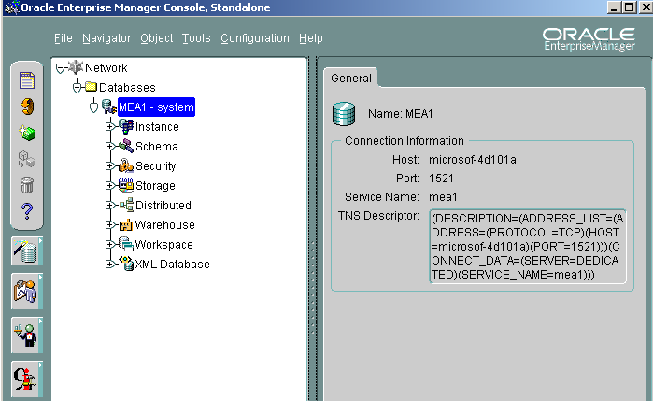Click the Schema node icon
The height and width of the screenshot is (401, 653).
click(126, 146)
